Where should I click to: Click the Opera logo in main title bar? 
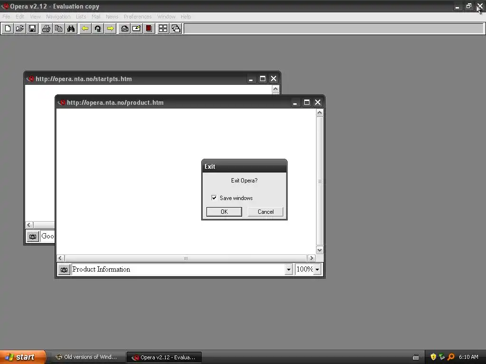tap(5, 6)
